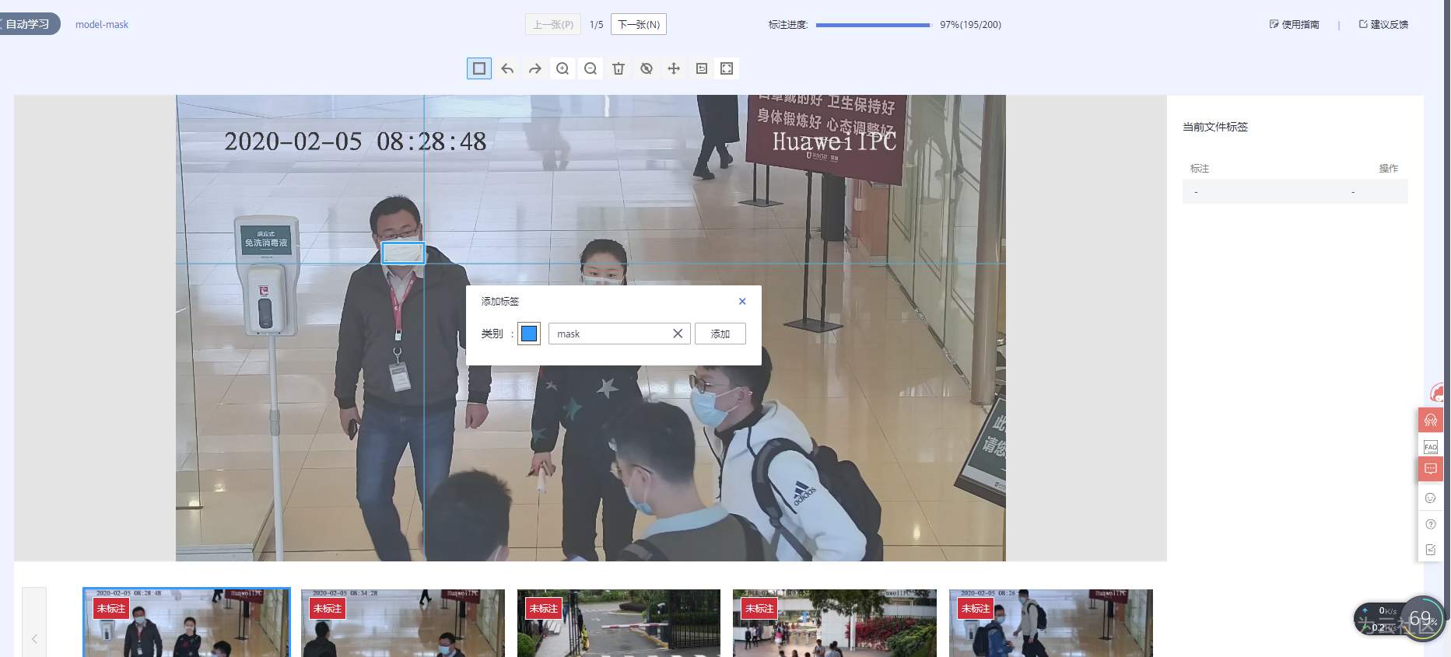Click the 添加 button in label dialog
Viewport: 1451px width, 657px height.
(720, 334)
